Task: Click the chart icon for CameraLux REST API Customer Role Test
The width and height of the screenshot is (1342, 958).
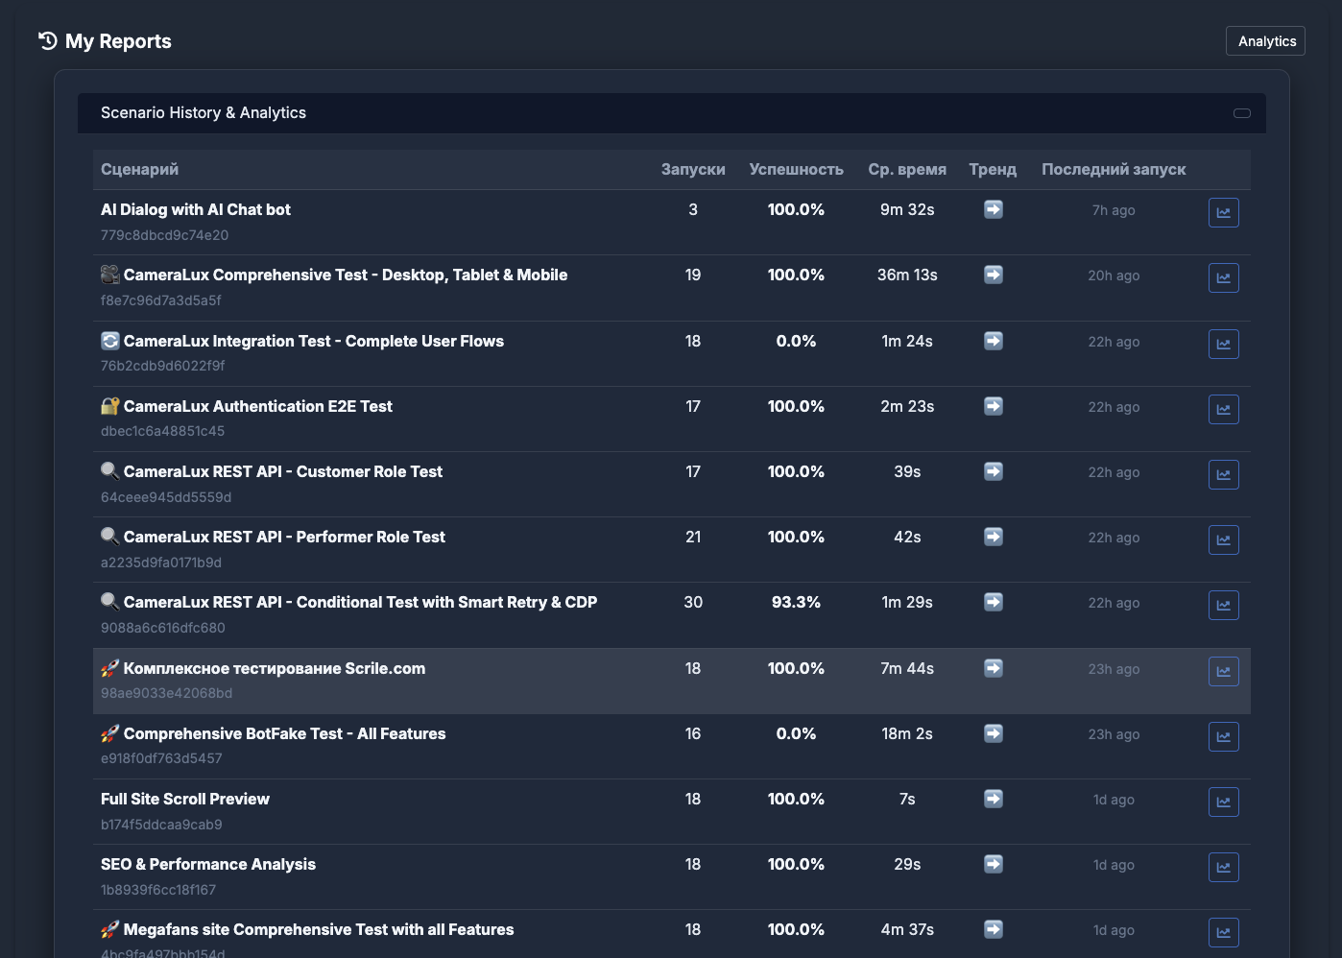Action: (1223, 474)
